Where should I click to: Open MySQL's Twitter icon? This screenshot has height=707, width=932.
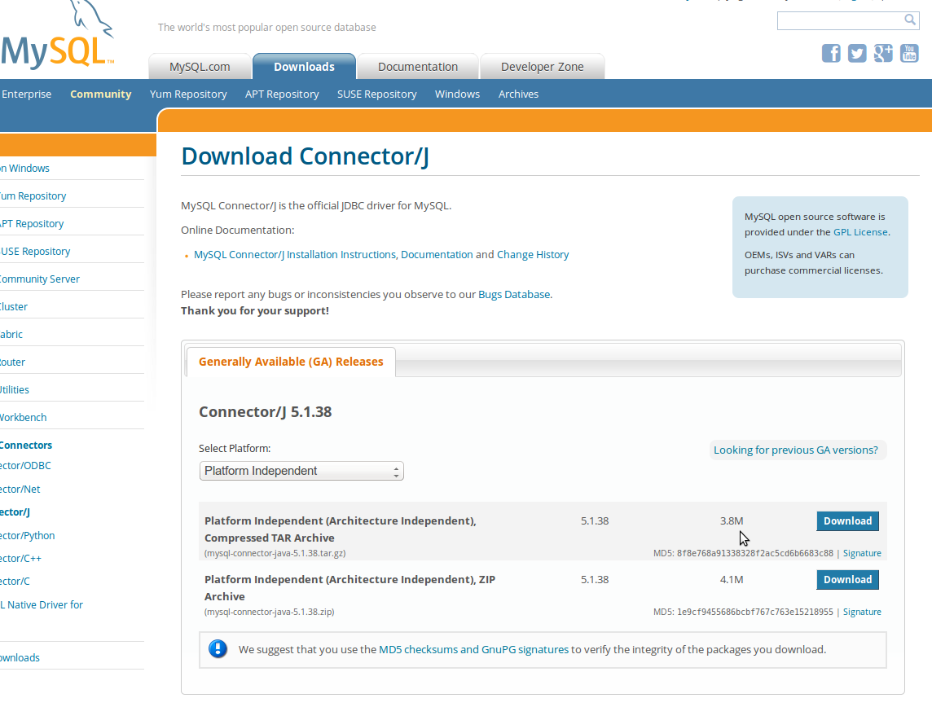(x=857, y=53)
